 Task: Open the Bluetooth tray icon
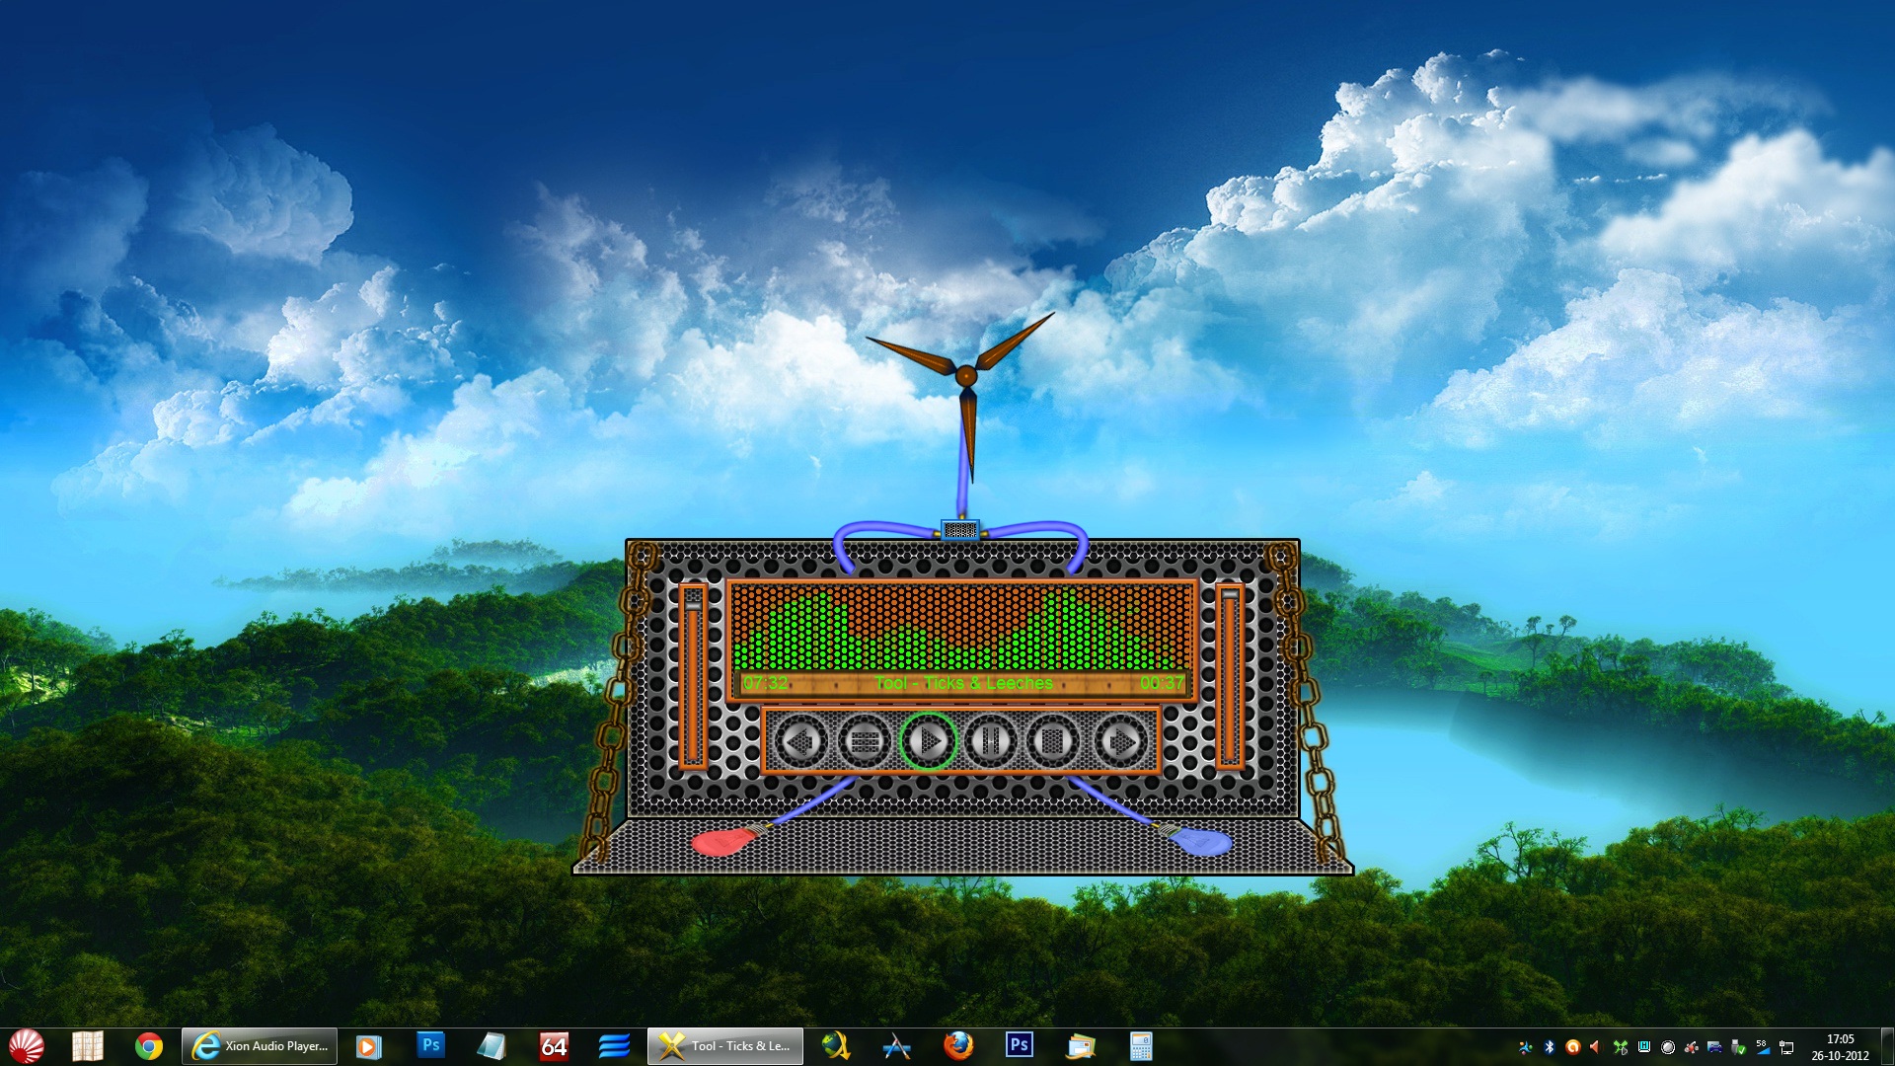1550,1047
